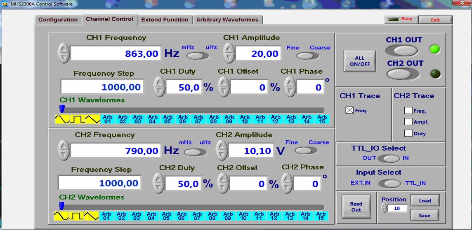Viewport: 472px width, 230px height.
Task: Toggle TTL_IO Select OUT/IN switch
Action: click(x=389, y=158)
